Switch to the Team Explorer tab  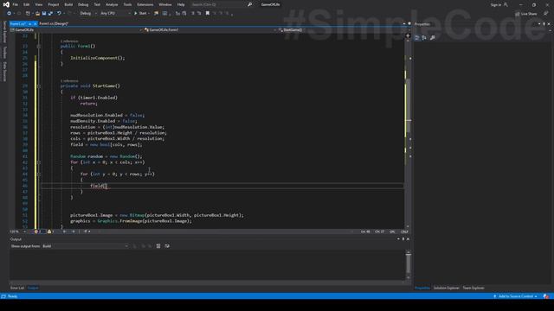473,288
